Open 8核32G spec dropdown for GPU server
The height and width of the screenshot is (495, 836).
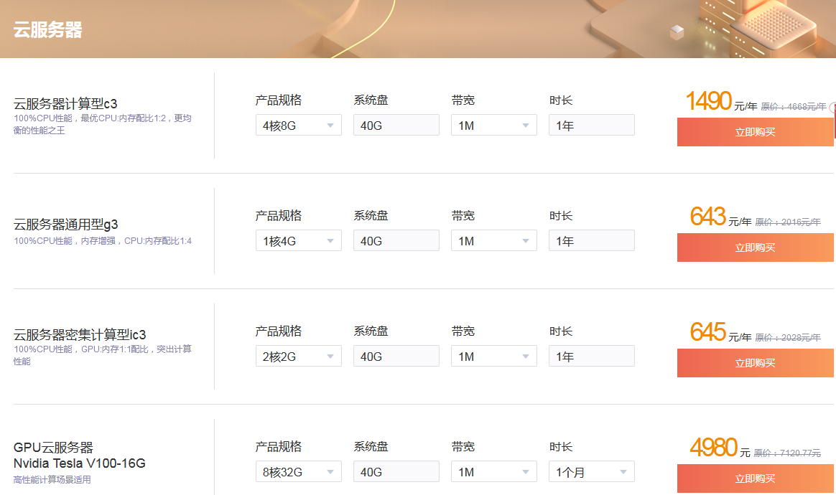pyautogui.click(x=298, y=472)
